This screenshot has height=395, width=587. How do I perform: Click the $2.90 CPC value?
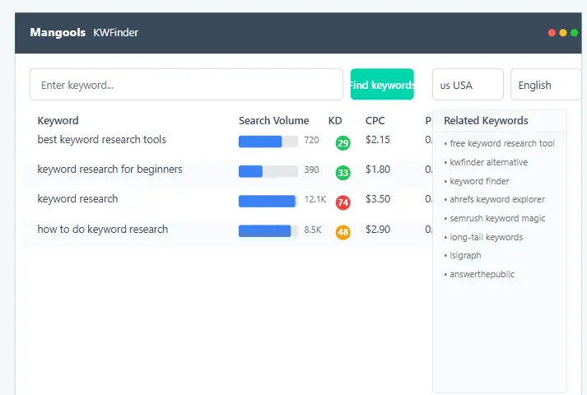(378, 229)
